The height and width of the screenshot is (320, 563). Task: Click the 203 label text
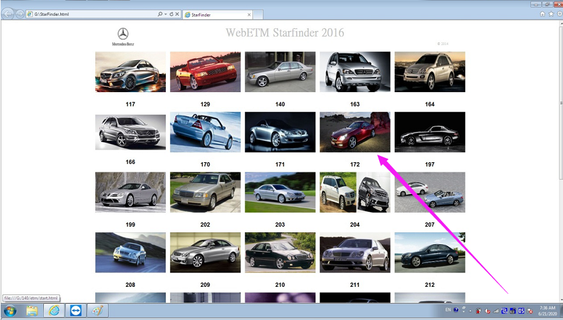[280, 225]
